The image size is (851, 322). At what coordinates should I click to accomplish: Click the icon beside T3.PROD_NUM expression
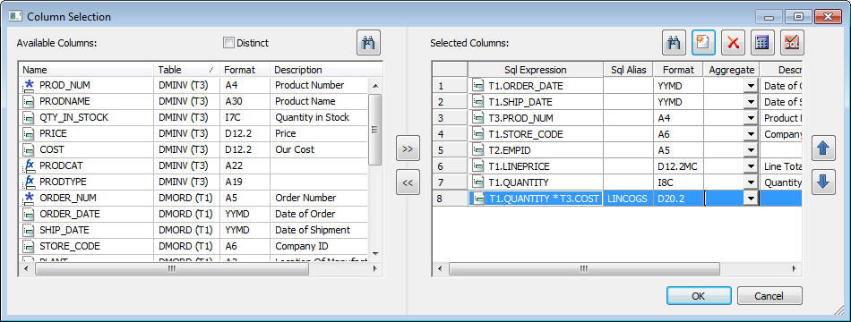478,118
